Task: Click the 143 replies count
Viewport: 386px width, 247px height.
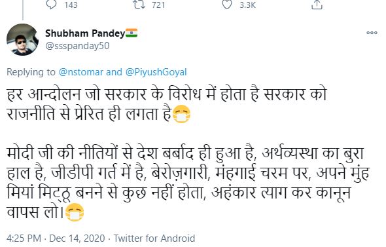Action: tap(71, 5)
